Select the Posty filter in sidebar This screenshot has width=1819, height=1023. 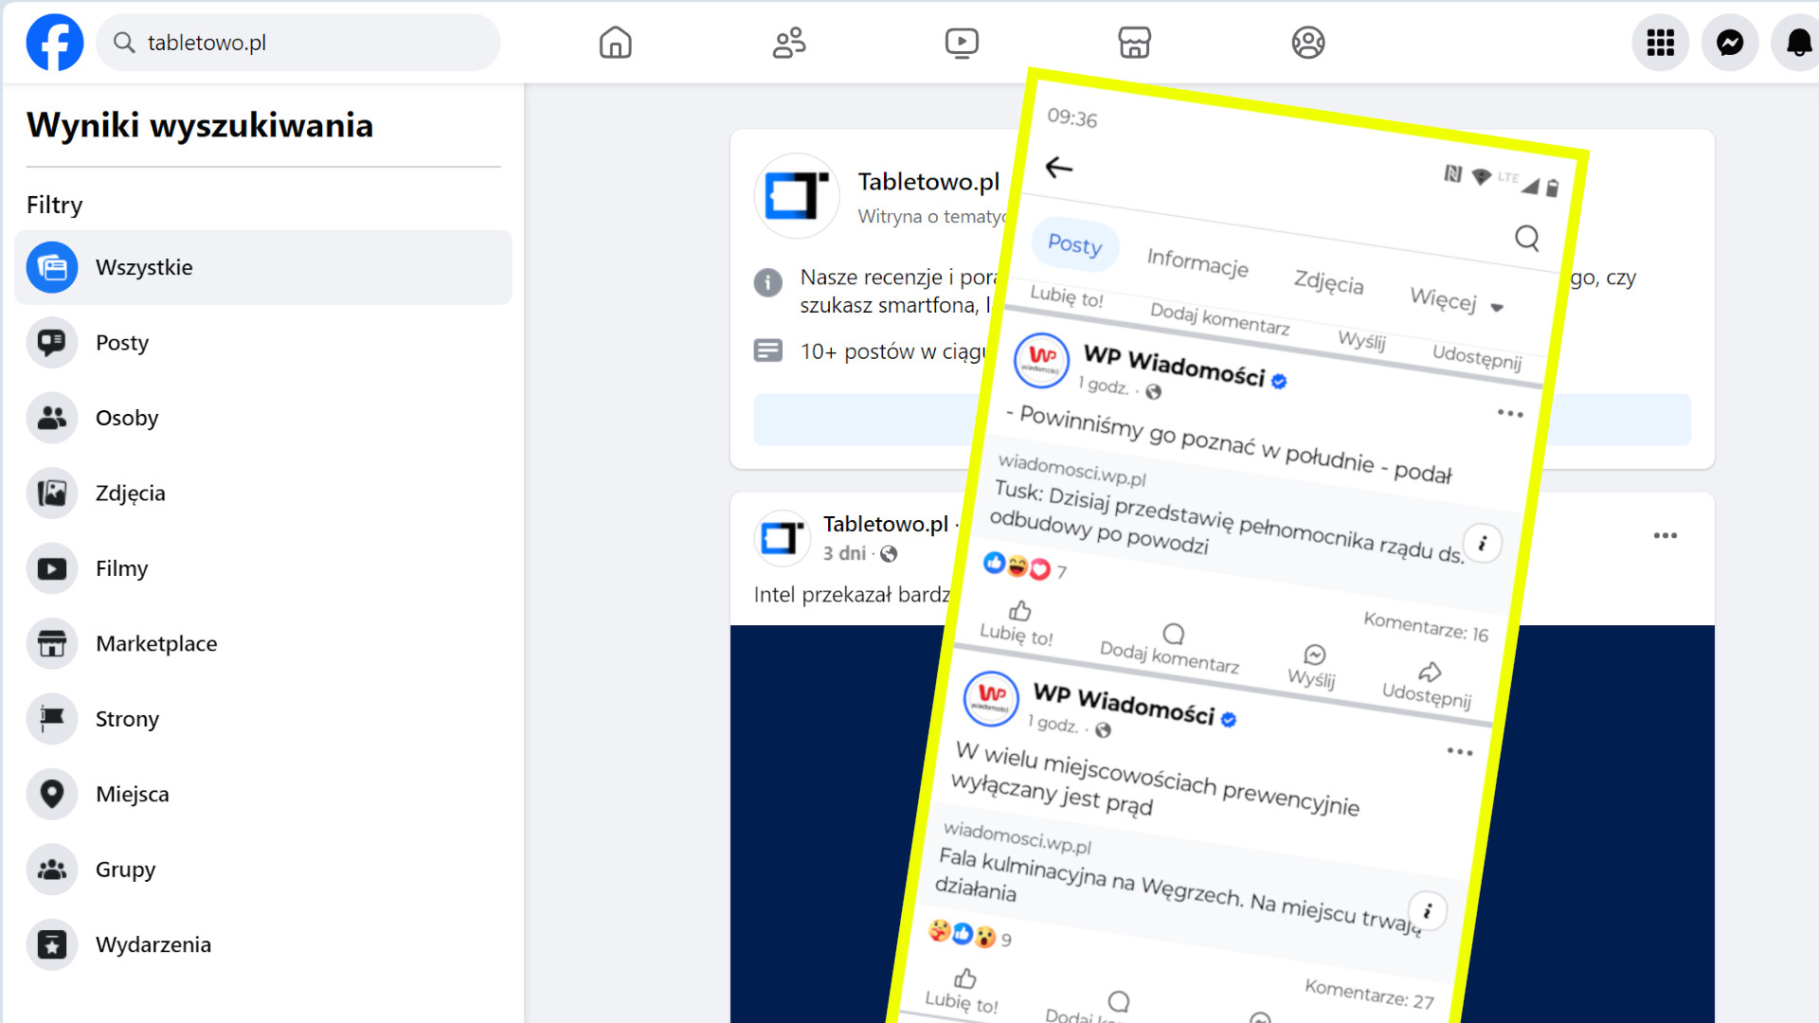pos(263,342)
